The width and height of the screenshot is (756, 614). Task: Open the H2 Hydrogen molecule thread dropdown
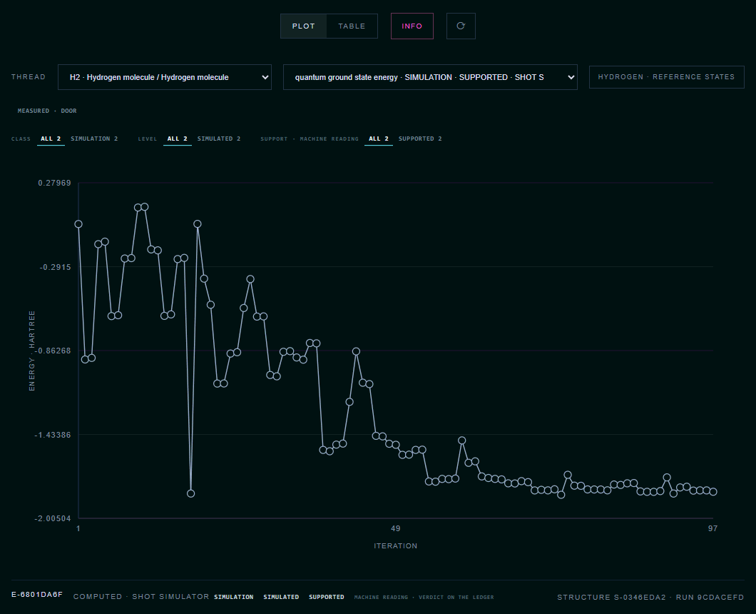(x=165, y=77)
